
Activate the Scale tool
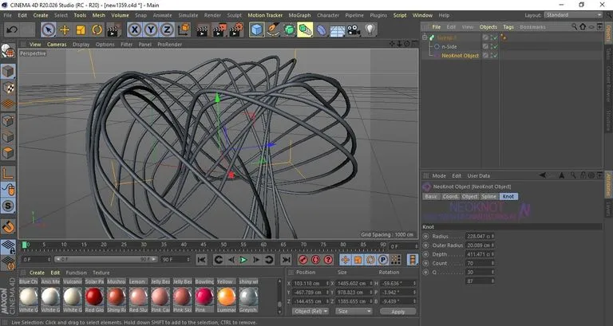(x=81, y=29)
